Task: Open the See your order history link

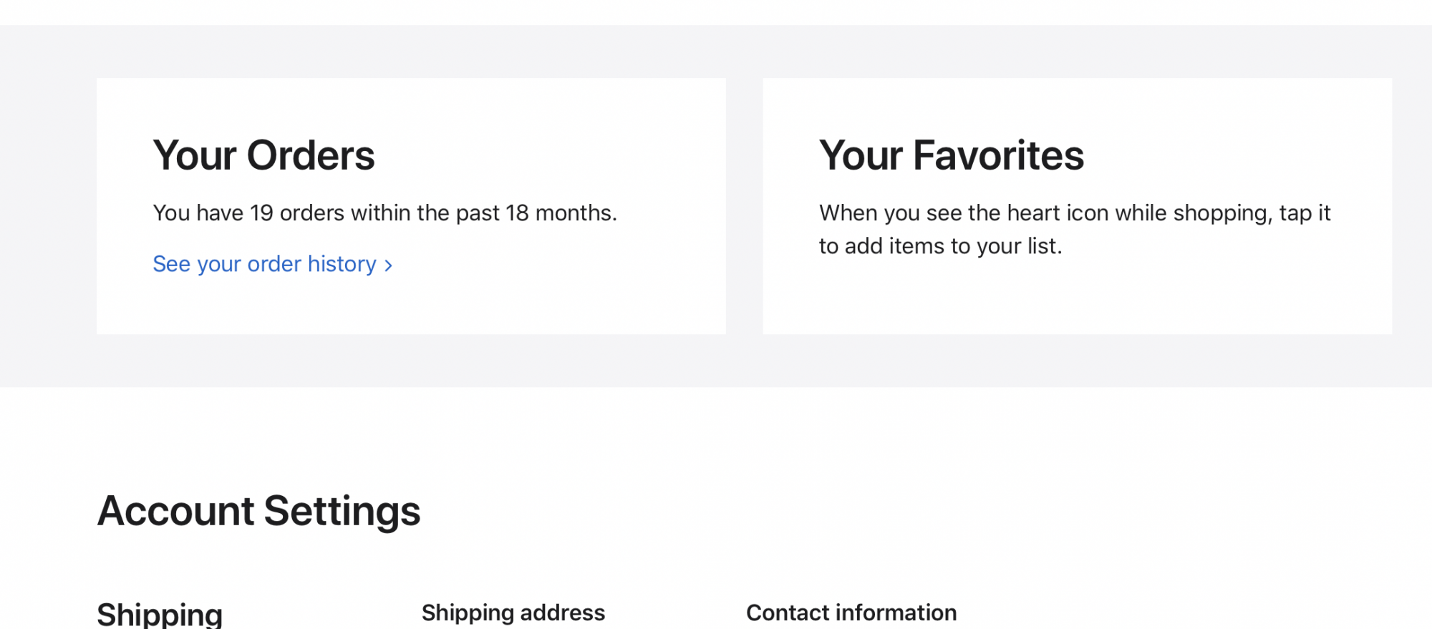Action: 264,264
